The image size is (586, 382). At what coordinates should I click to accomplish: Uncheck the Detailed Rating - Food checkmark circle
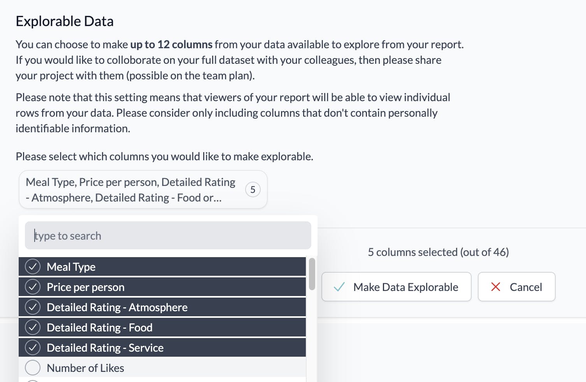point(33,328)
